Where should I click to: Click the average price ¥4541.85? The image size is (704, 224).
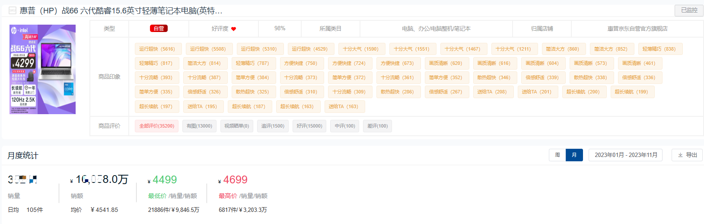pyautogui.click(x=104, y=210)
